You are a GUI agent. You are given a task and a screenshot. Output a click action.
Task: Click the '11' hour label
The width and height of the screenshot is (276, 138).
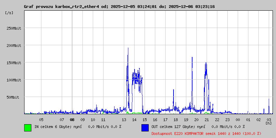tap(103, 120)
